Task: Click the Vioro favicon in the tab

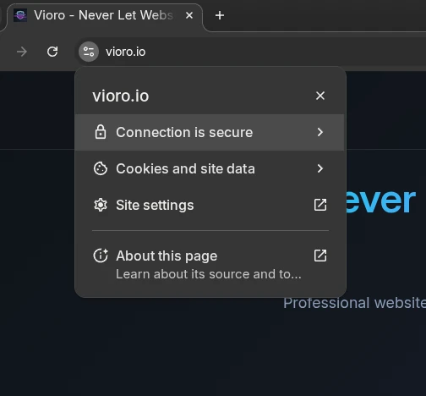Action: 20,15
